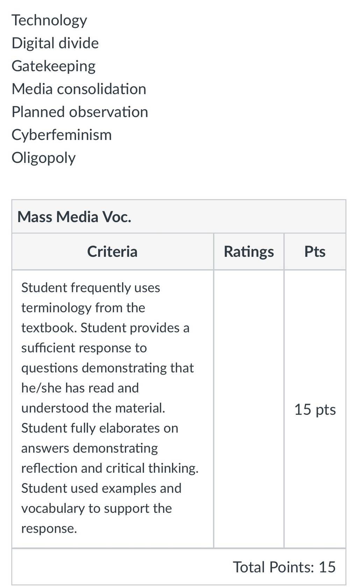Click the 'he/she has read and' line
The image size is (358, 587).
pyautogui.click(x=80, y=388)
